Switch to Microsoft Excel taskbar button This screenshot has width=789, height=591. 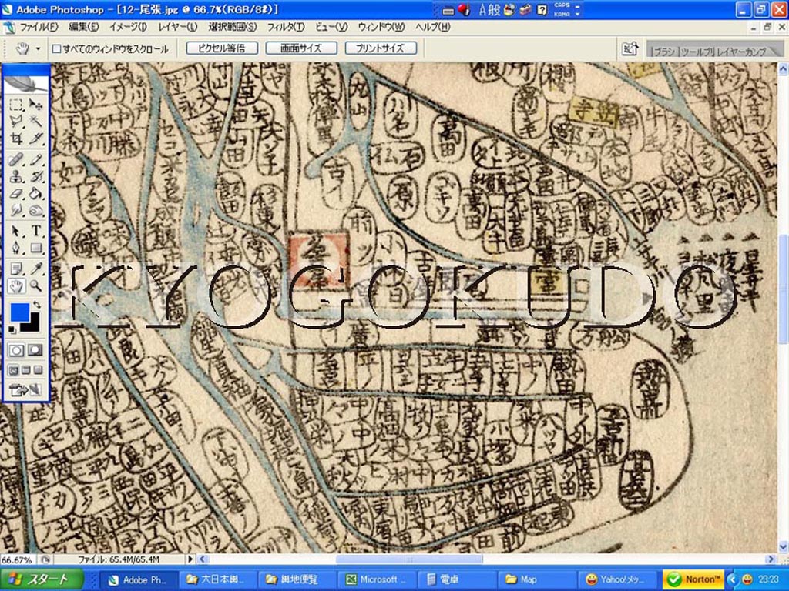(x=376, y=579)
